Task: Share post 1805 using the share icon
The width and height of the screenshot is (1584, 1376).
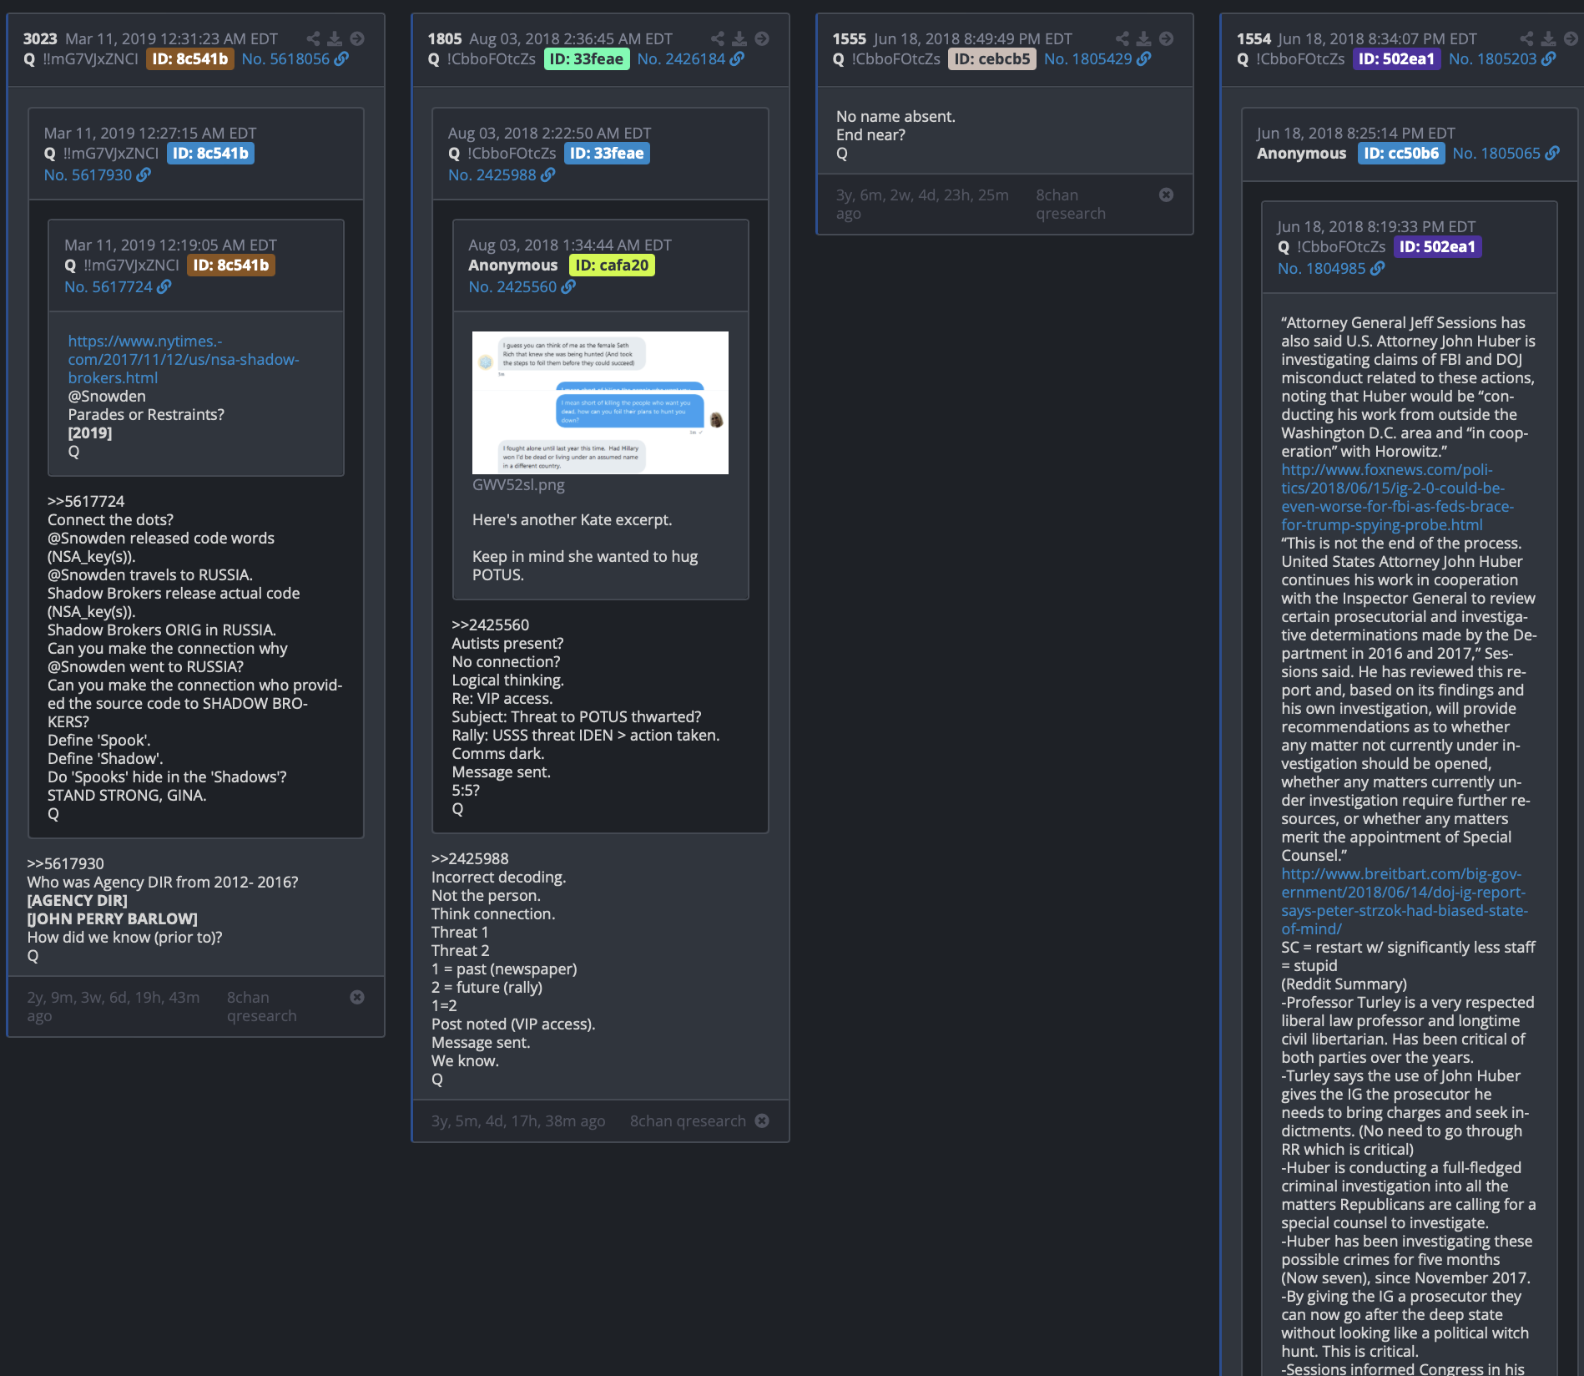Action: pos(718,38)
